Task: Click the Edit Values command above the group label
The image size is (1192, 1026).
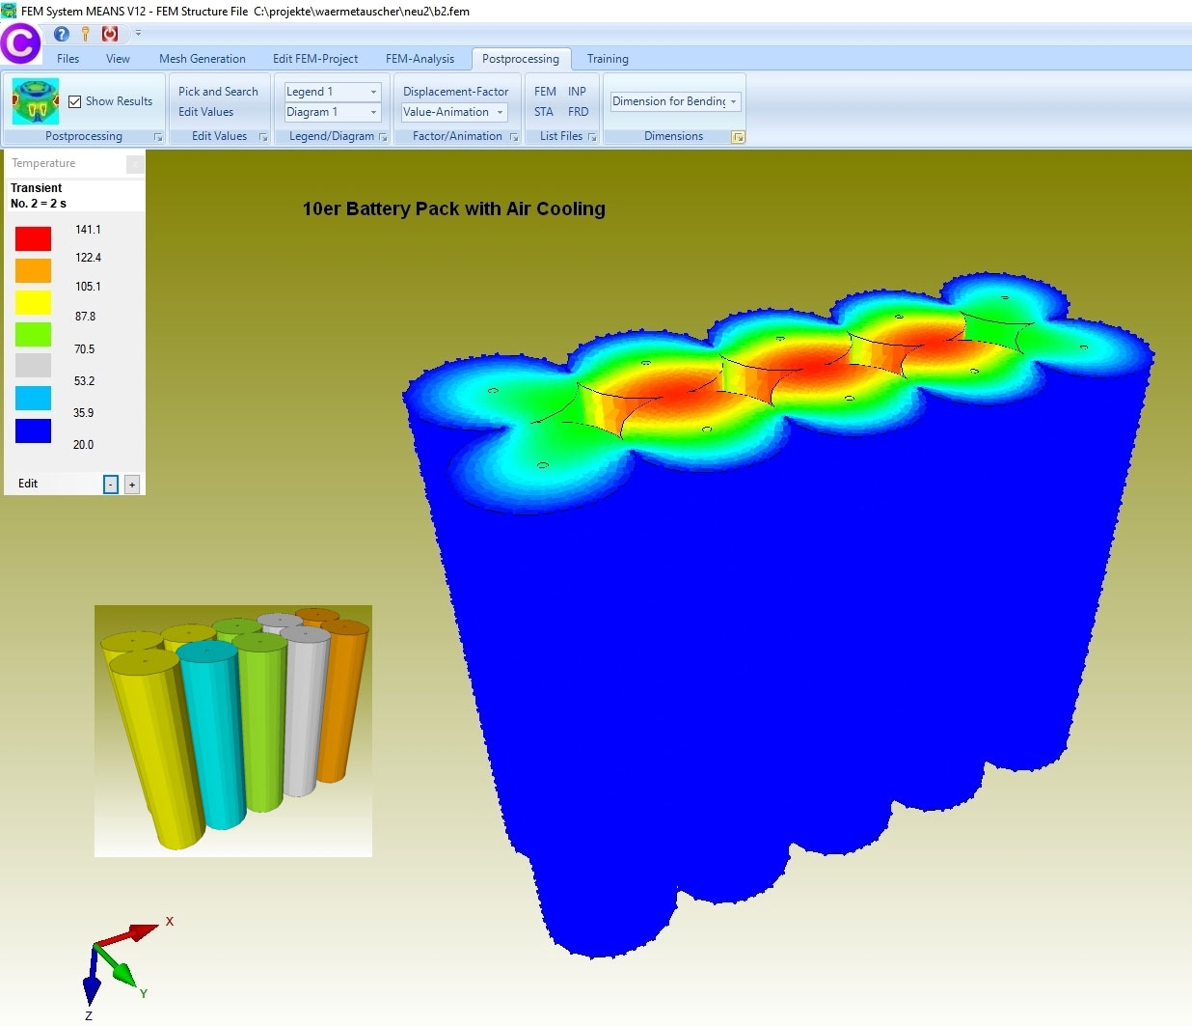Action: 205,112
